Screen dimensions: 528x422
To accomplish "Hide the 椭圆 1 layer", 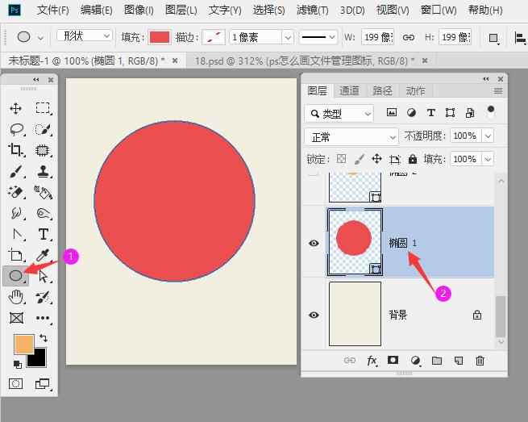I will (x=314, y=243).
